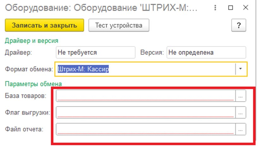Run 'Тест устройства' button
261x154 pixels.
119,25
